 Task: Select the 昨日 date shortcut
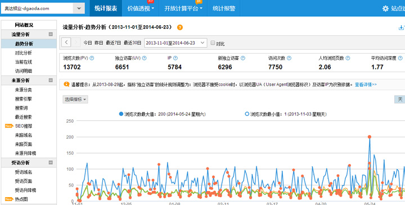[x=99, y=43]
